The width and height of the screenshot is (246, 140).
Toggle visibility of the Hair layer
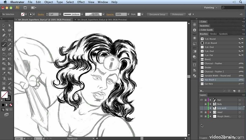click(x=201, y=100)
